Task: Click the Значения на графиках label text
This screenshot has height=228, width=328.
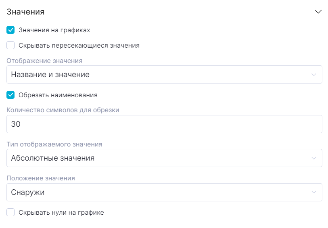Action: coord(54,30)
